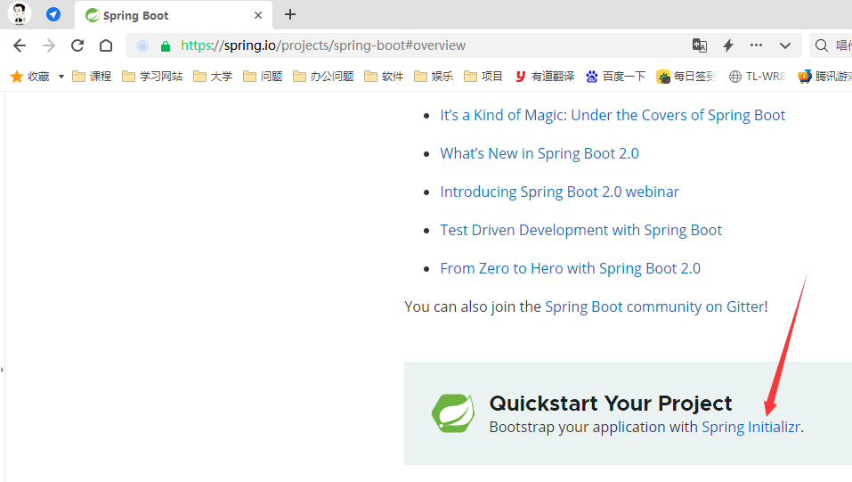Open the 问题 bookmark folder
This screenshot has height=482, width=852.
coord(263,77)
